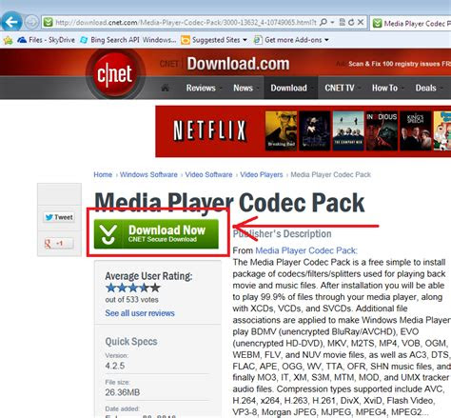The image size is (451, 418).
Task: Click the Video Software breadcrumb link
Action: coord(208,174)
